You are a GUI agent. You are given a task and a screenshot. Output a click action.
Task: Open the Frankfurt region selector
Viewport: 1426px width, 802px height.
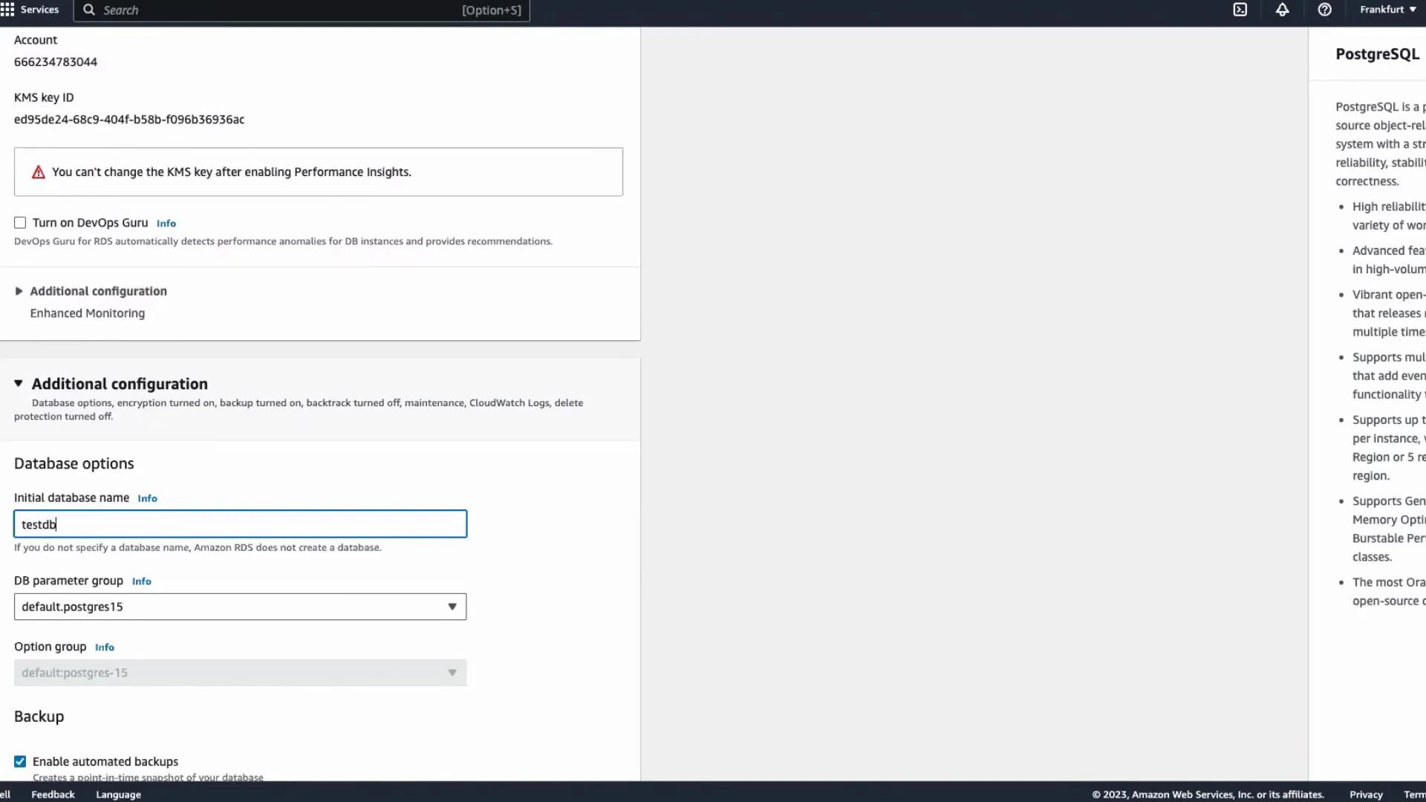(x=1387, y=10)
